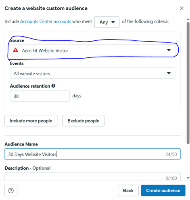This screenshot has height=200, width=190.
Task: Close the custom audience dialog
Action: [182, 8]
